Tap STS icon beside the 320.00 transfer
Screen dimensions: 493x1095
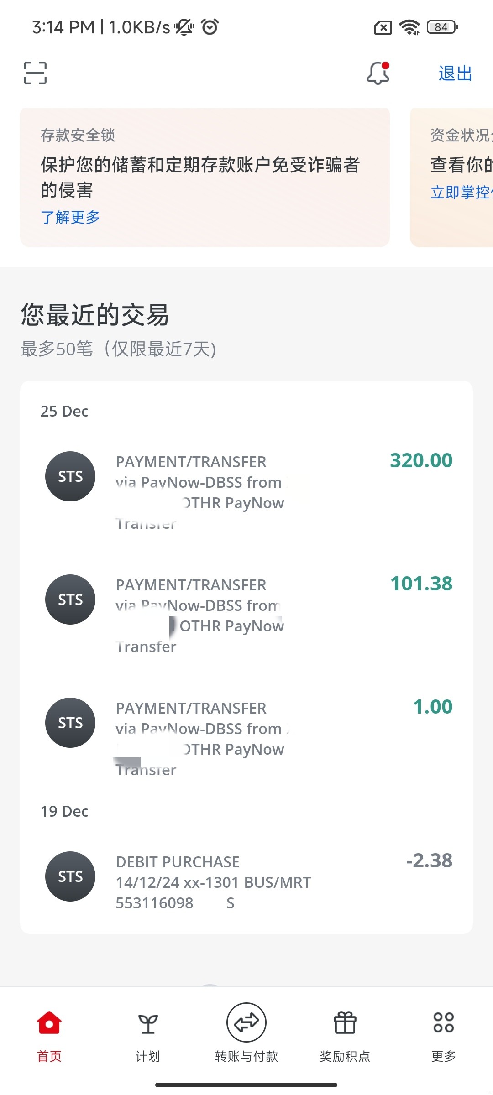click(x=70, y=476)
